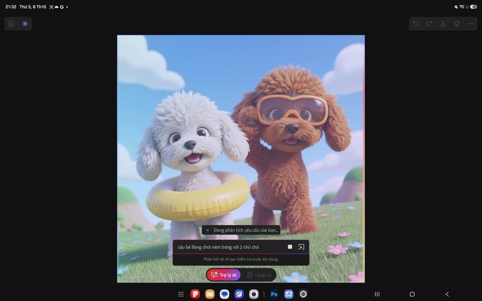Tap the battery indicator in status bar
This screenshot has width=482, height=301.
tap(474, 7)
